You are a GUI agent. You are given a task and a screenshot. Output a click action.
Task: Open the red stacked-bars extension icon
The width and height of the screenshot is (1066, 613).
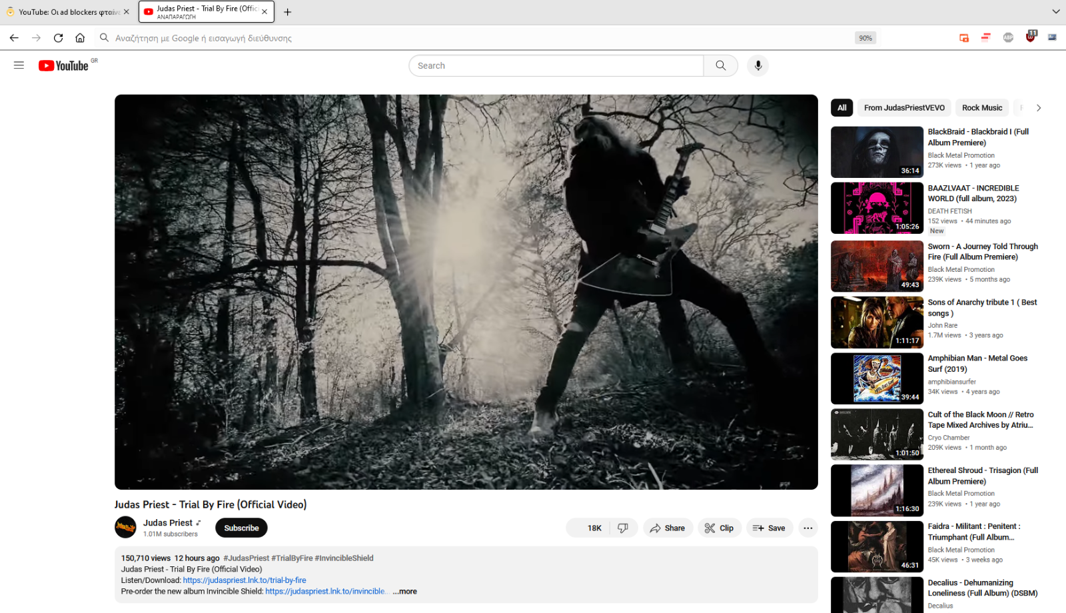coord(986,38)
